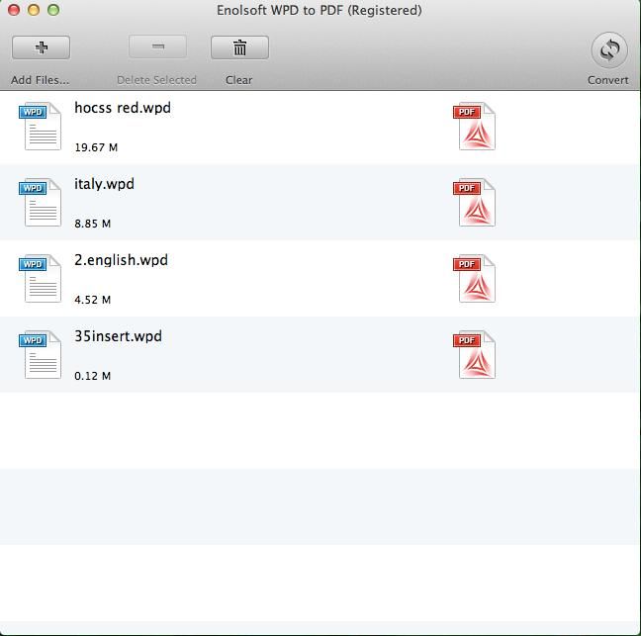Image resolution: width=641 pixels, height=636 pixels.
Task: Click the PDF icon in 2.english.wpd row
Action: pos(474,278)
